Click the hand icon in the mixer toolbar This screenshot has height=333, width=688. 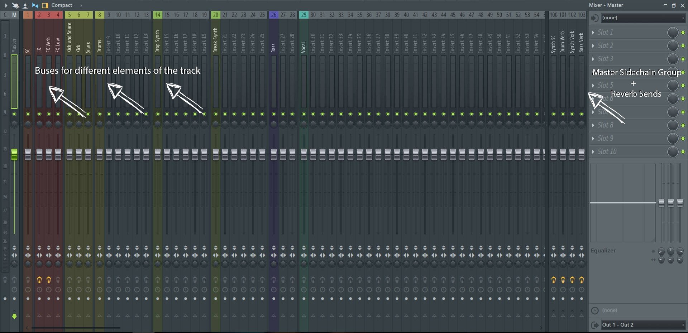pyautogui.click(x=15, y=5)
